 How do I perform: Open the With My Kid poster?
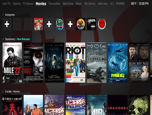(139, 62)
